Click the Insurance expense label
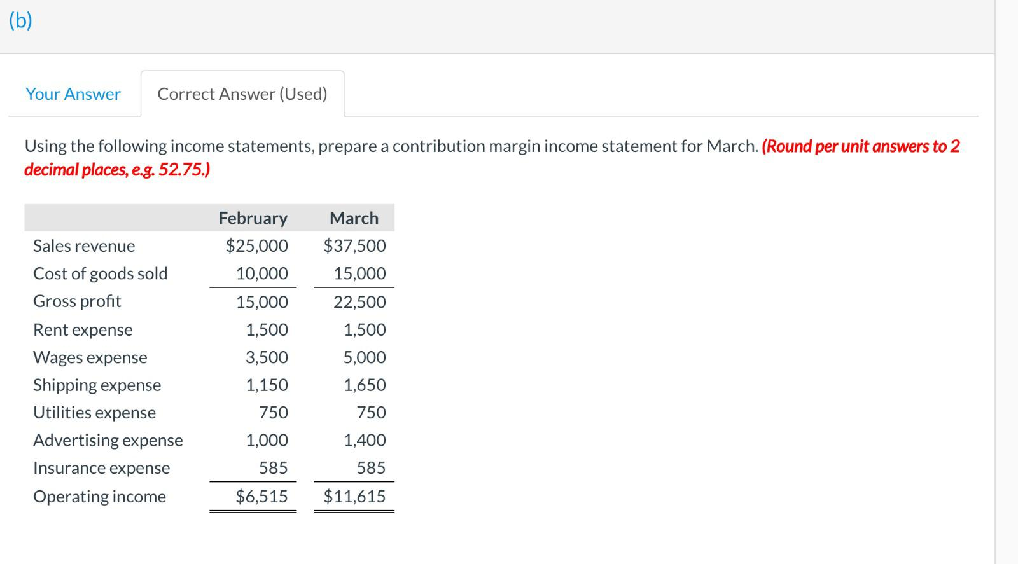The width and height of the screenshot is (1018, 564). click(102, 468)
